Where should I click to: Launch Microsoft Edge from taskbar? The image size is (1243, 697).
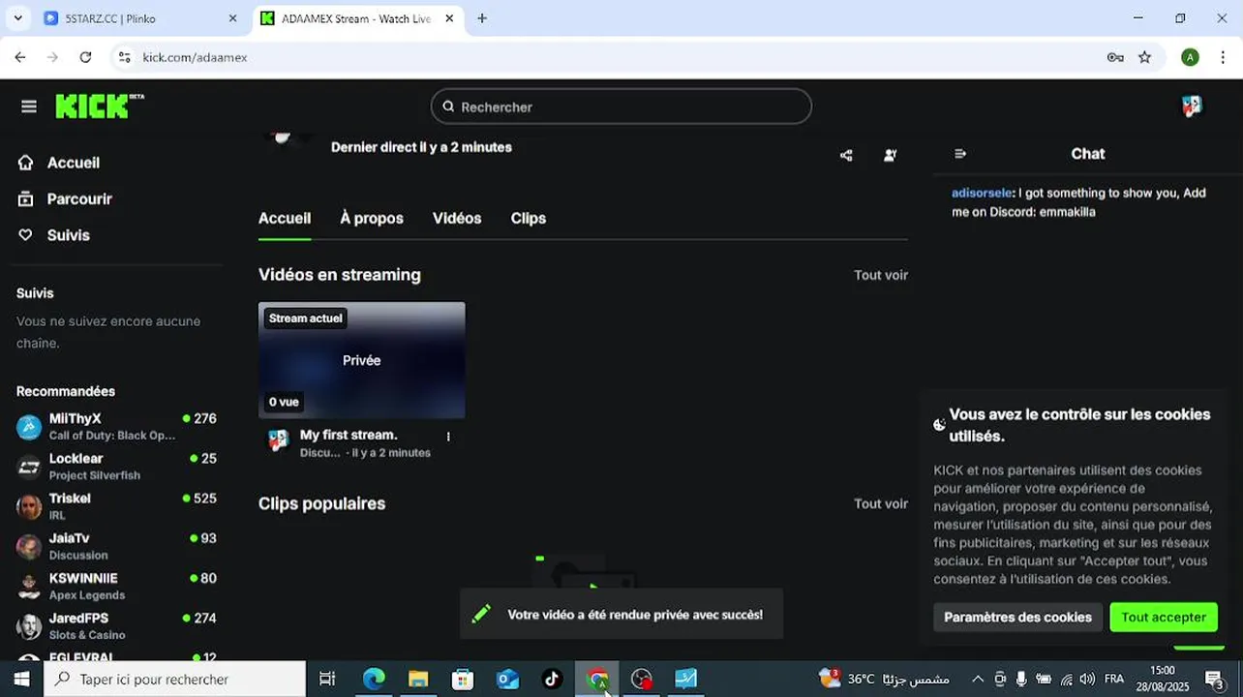(x=374, y=679)
